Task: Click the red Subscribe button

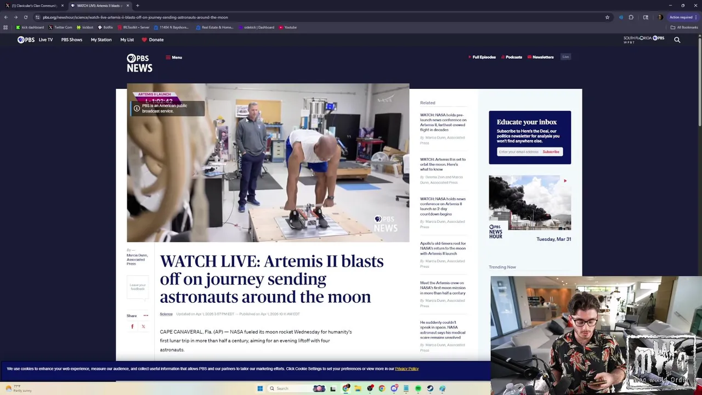Action: click(x=551, y=151)
